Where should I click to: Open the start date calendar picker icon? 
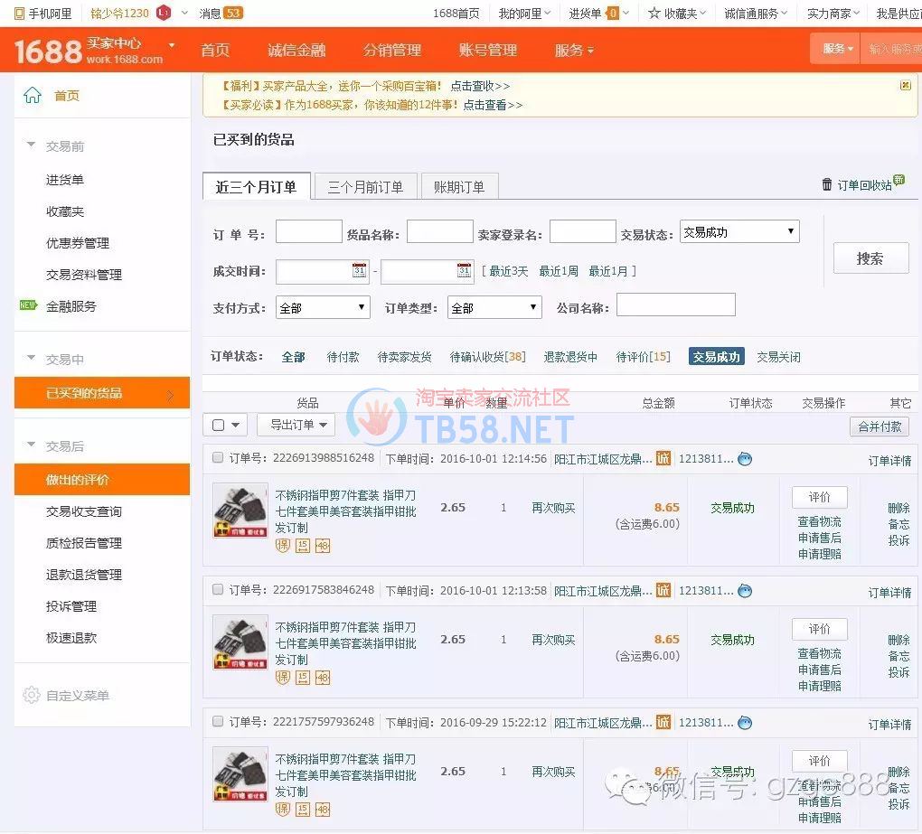359,271
